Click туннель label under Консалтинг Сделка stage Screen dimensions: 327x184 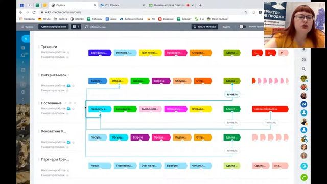coord(232,151)
